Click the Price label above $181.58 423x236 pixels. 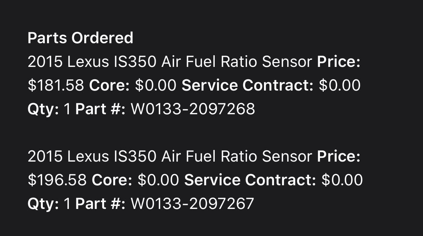pos(338,62)
